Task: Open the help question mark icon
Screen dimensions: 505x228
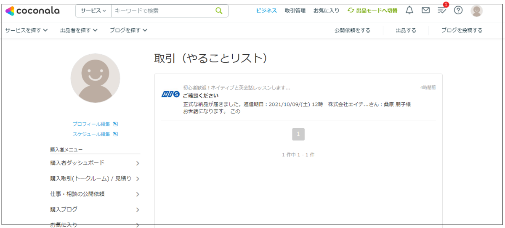Action: (x=458, y=11)
